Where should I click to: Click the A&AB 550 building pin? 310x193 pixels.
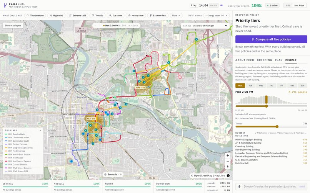click(x=140, y=87)
